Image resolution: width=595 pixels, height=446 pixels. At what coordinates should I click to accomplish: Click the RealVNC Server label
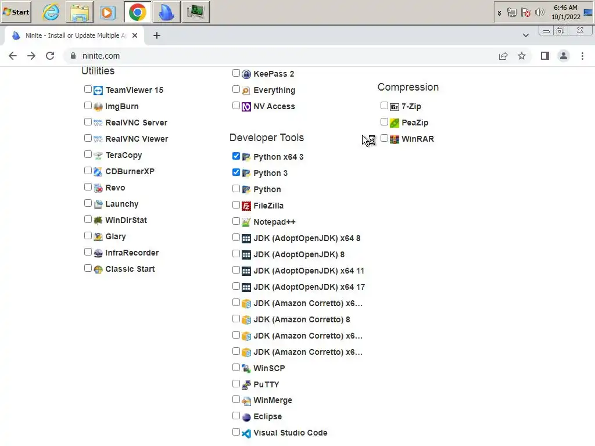tap(136, 123)
